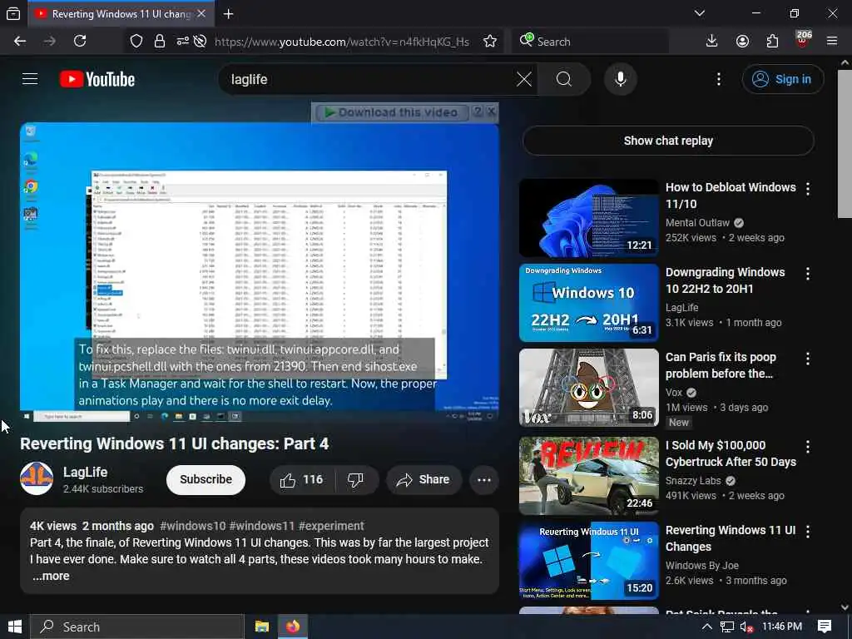Viewport: 852px width, 639px height.
Task: Click the page vertical scrollbar
Action: pyautogui.click(x=845, y=144)
